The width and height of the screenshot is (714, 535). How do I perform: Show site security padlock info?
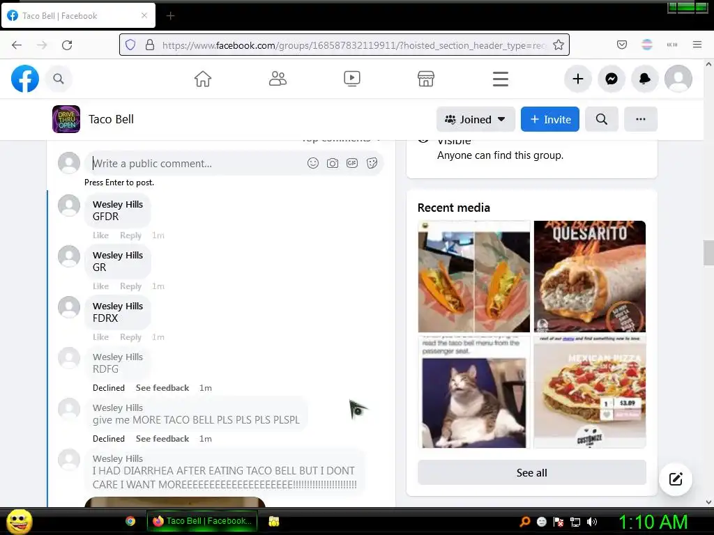point(149,45)
